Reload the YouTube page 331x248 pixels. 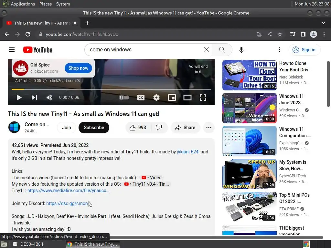pyautogui.click(x=28, y=34)
